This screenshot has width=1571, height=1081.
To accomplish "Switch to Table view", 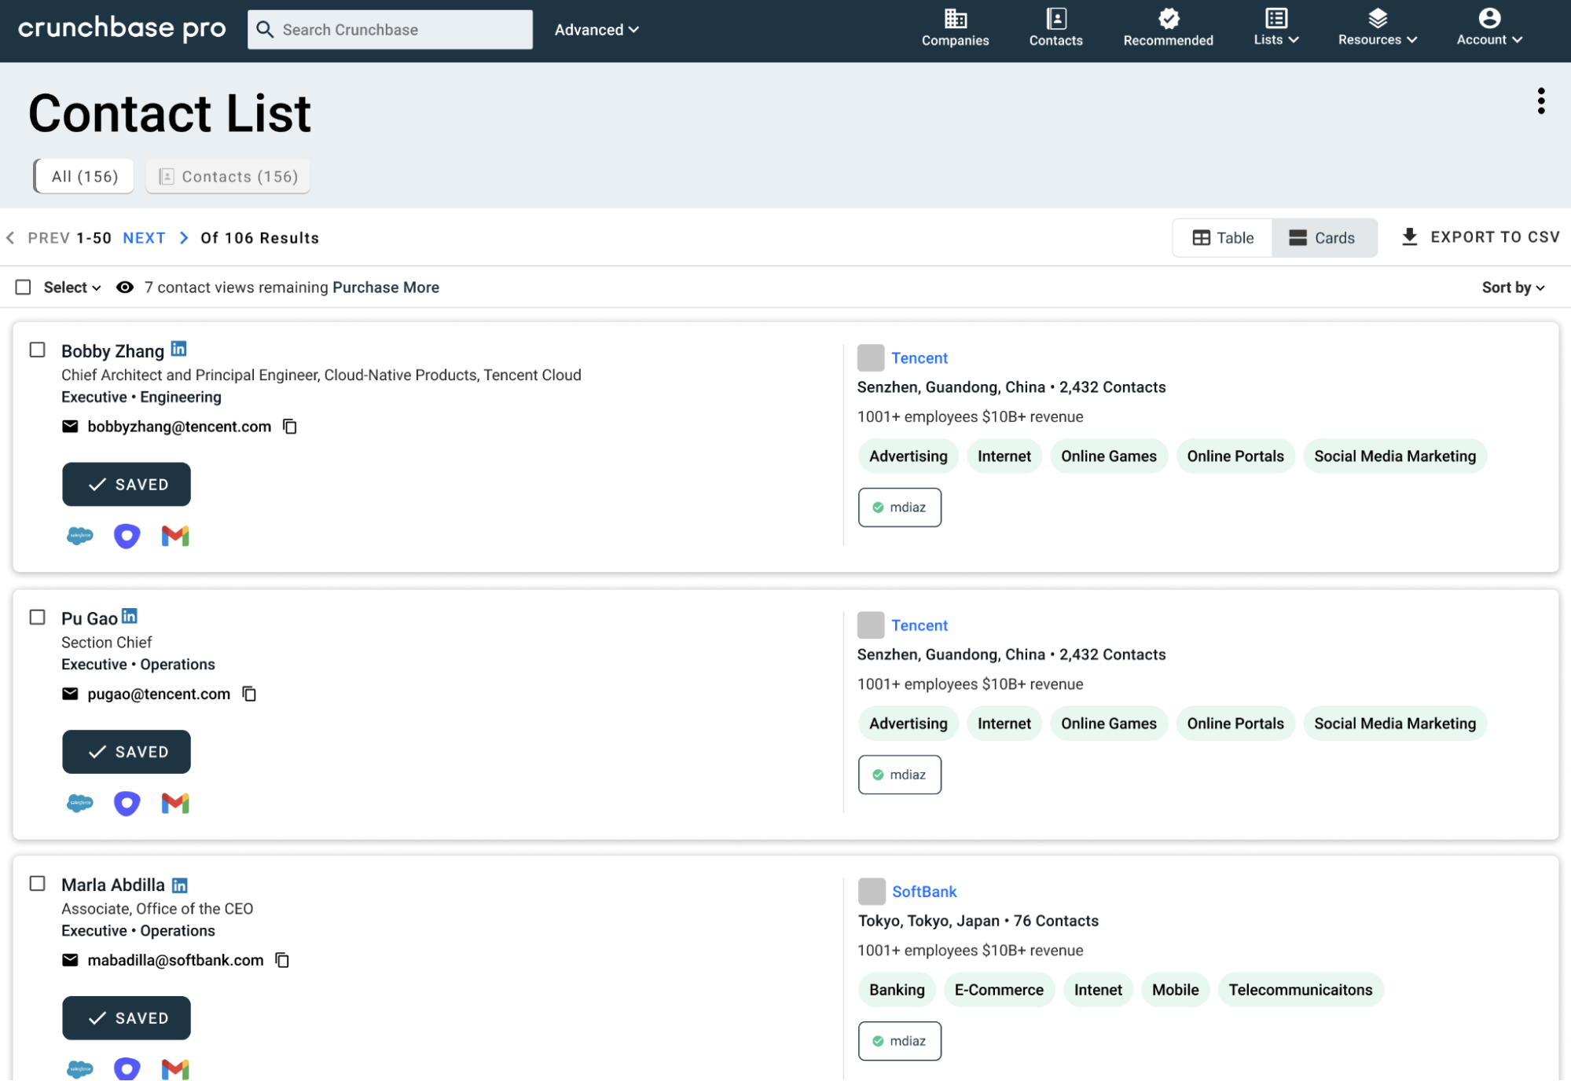I will (1222, 238).
